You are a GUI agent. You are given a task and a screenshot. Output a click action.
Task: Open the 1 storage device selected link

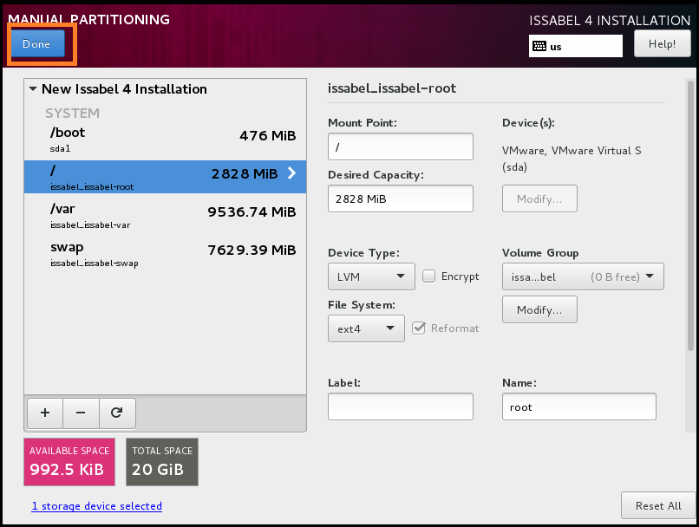(96, 506)
